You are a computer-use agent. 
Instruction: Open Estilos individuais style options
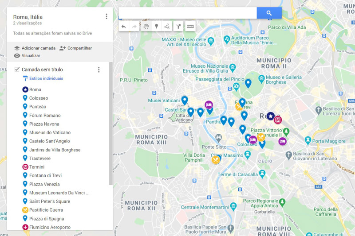click(x=46, y=79)
